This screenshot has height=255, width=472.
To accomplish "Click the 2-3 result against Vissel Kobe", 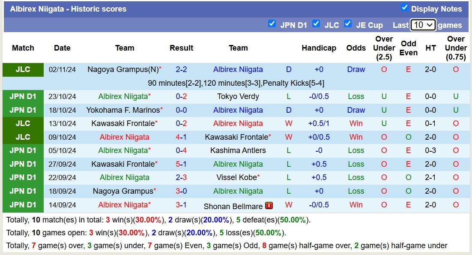I will click(181, 177).
